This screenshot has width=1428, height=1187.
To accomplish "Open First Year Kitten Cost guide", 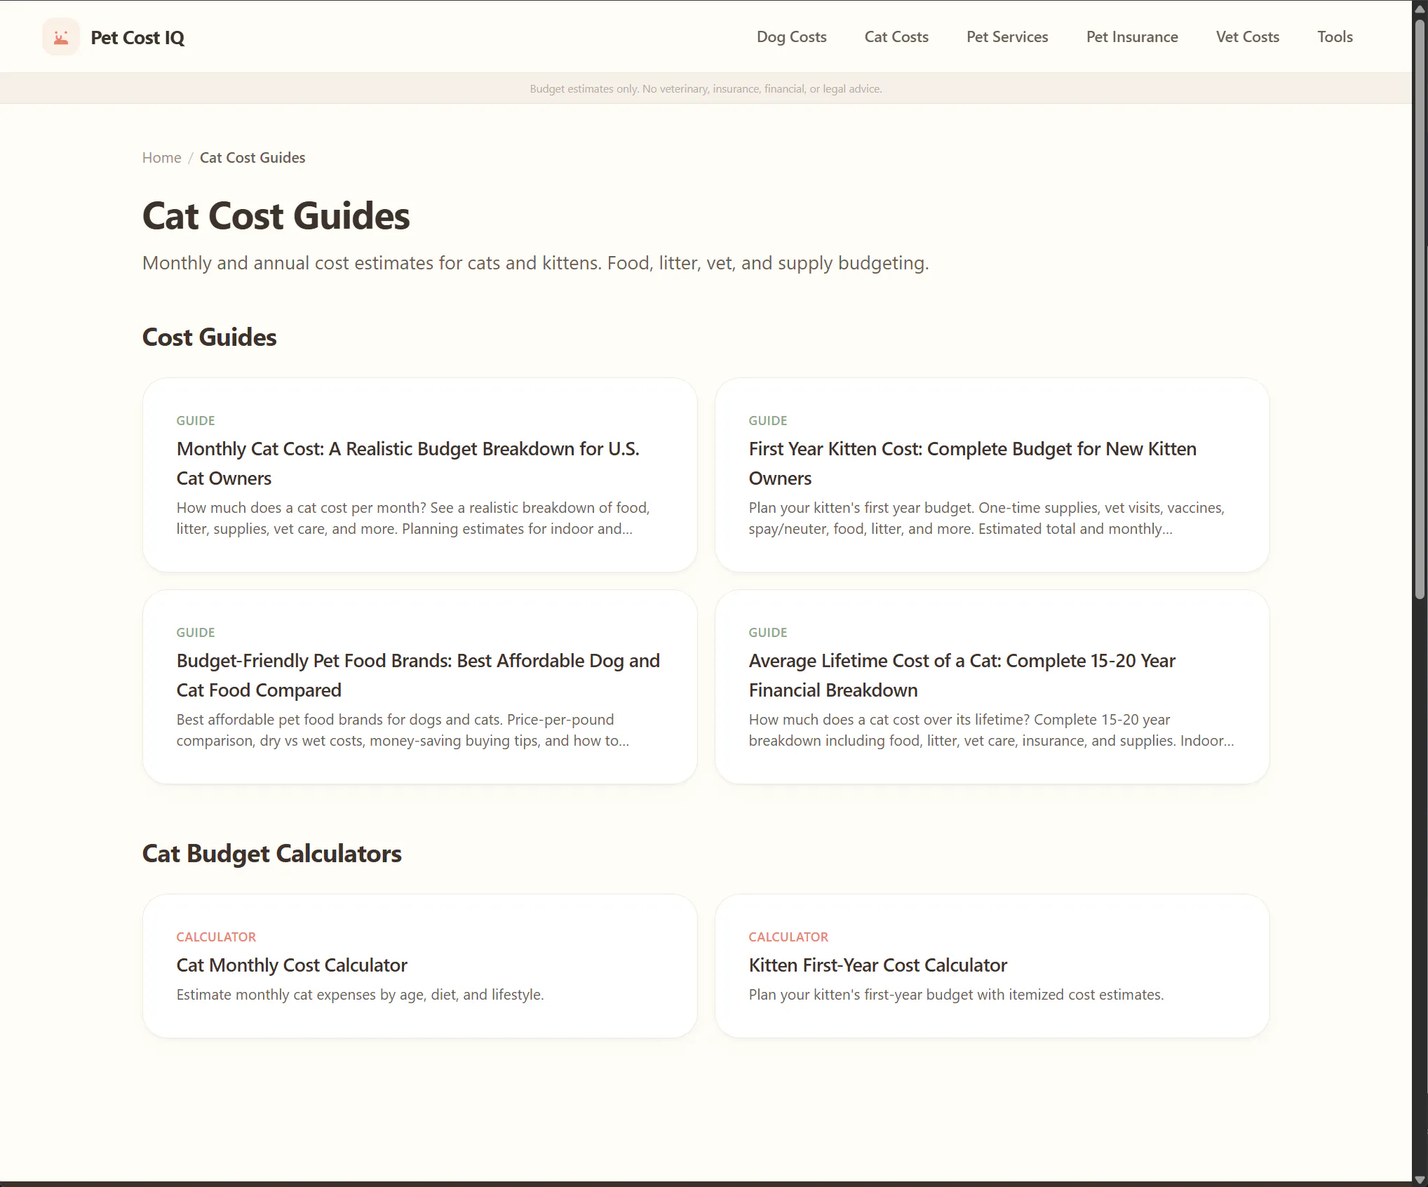I will [972, 464].
